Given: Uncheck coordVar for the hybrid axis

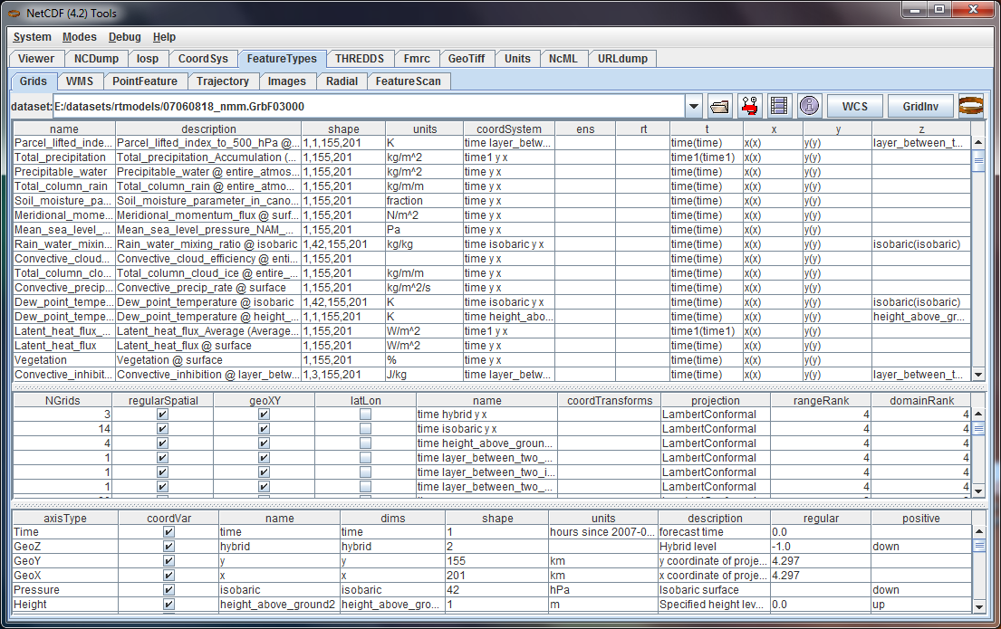Looking at the screenshot, I should coord(168,547).
